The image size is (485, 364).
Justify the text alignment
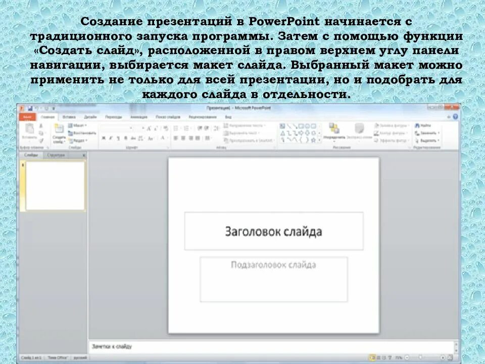click(198, 138)
